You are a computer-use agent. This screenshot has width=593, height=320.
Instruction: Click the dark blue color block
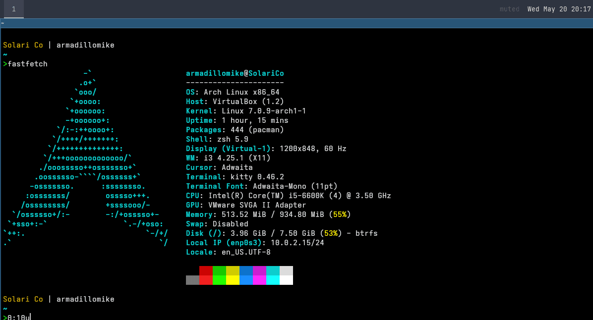tap(246, 270)
